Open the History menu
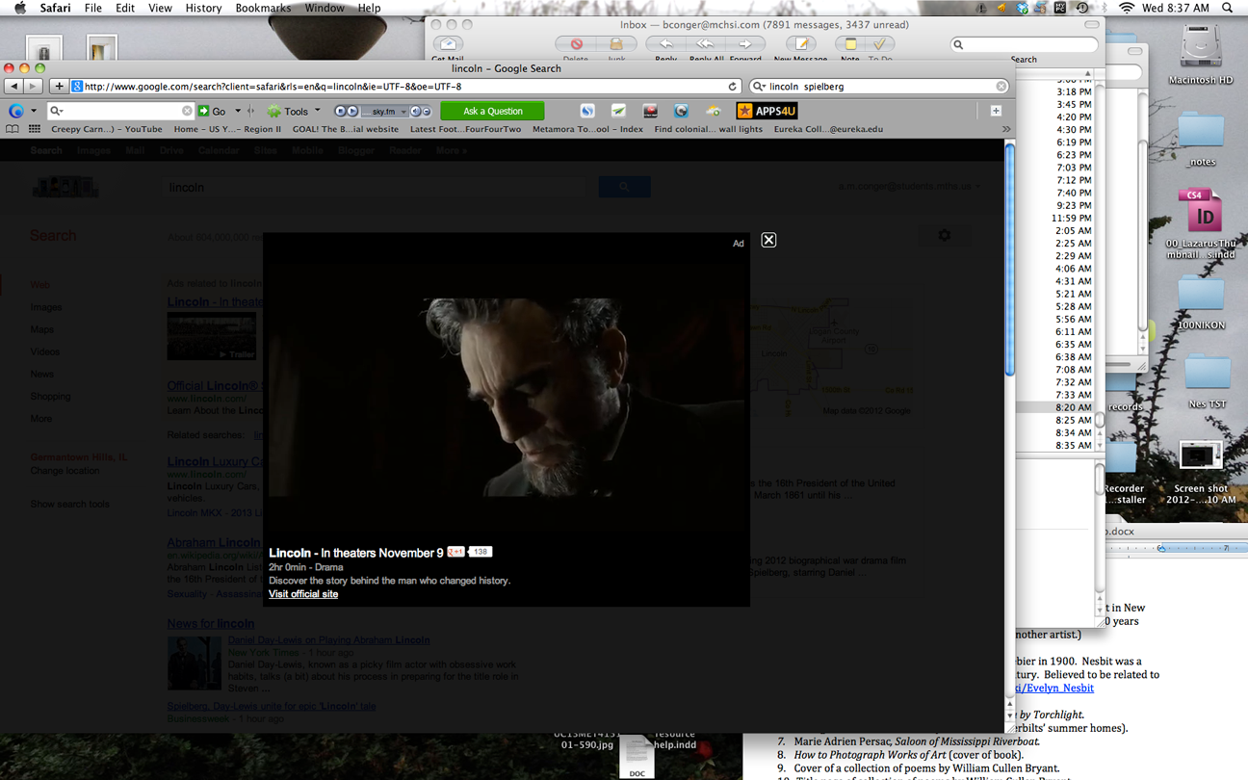Viewport: 1248px width, 780px height. coord(203,8)
